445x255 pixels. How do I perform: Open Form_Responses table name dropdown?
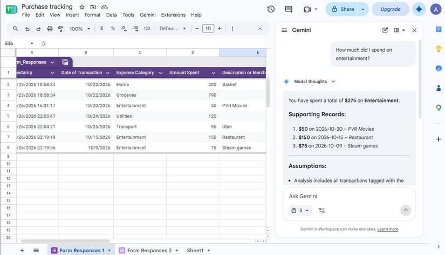tap(52, 62)
